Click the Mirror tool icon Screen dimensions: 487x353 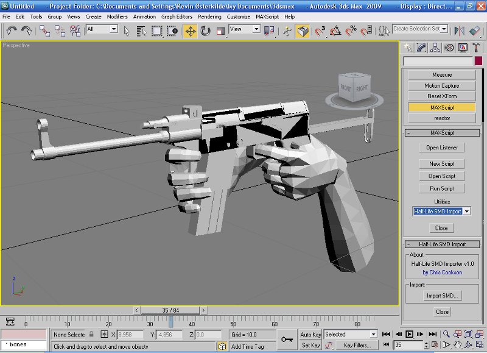point(459,31)
